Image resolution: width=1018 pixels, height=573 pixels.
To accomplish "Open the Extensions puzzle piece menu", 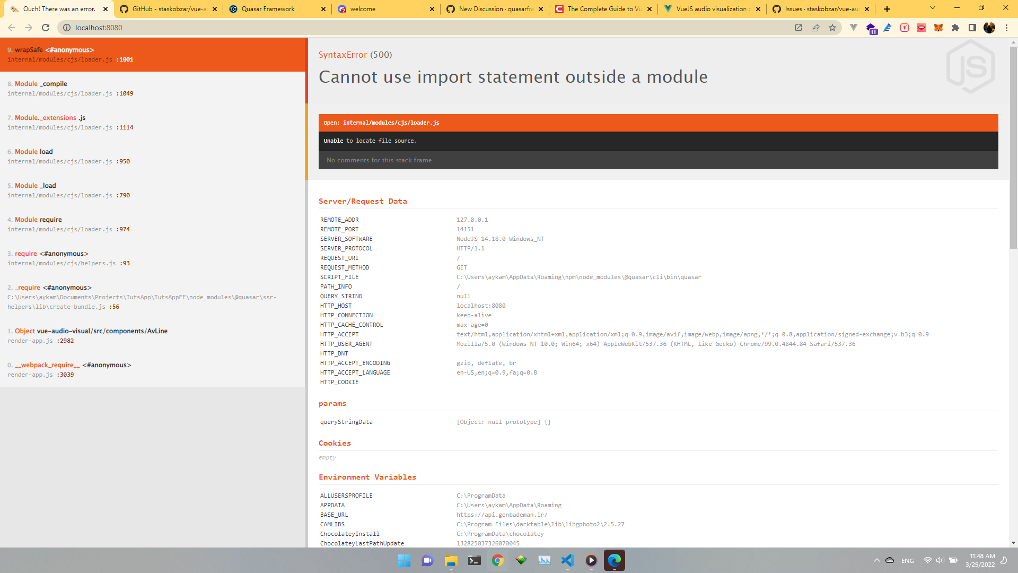I will 955,28.
